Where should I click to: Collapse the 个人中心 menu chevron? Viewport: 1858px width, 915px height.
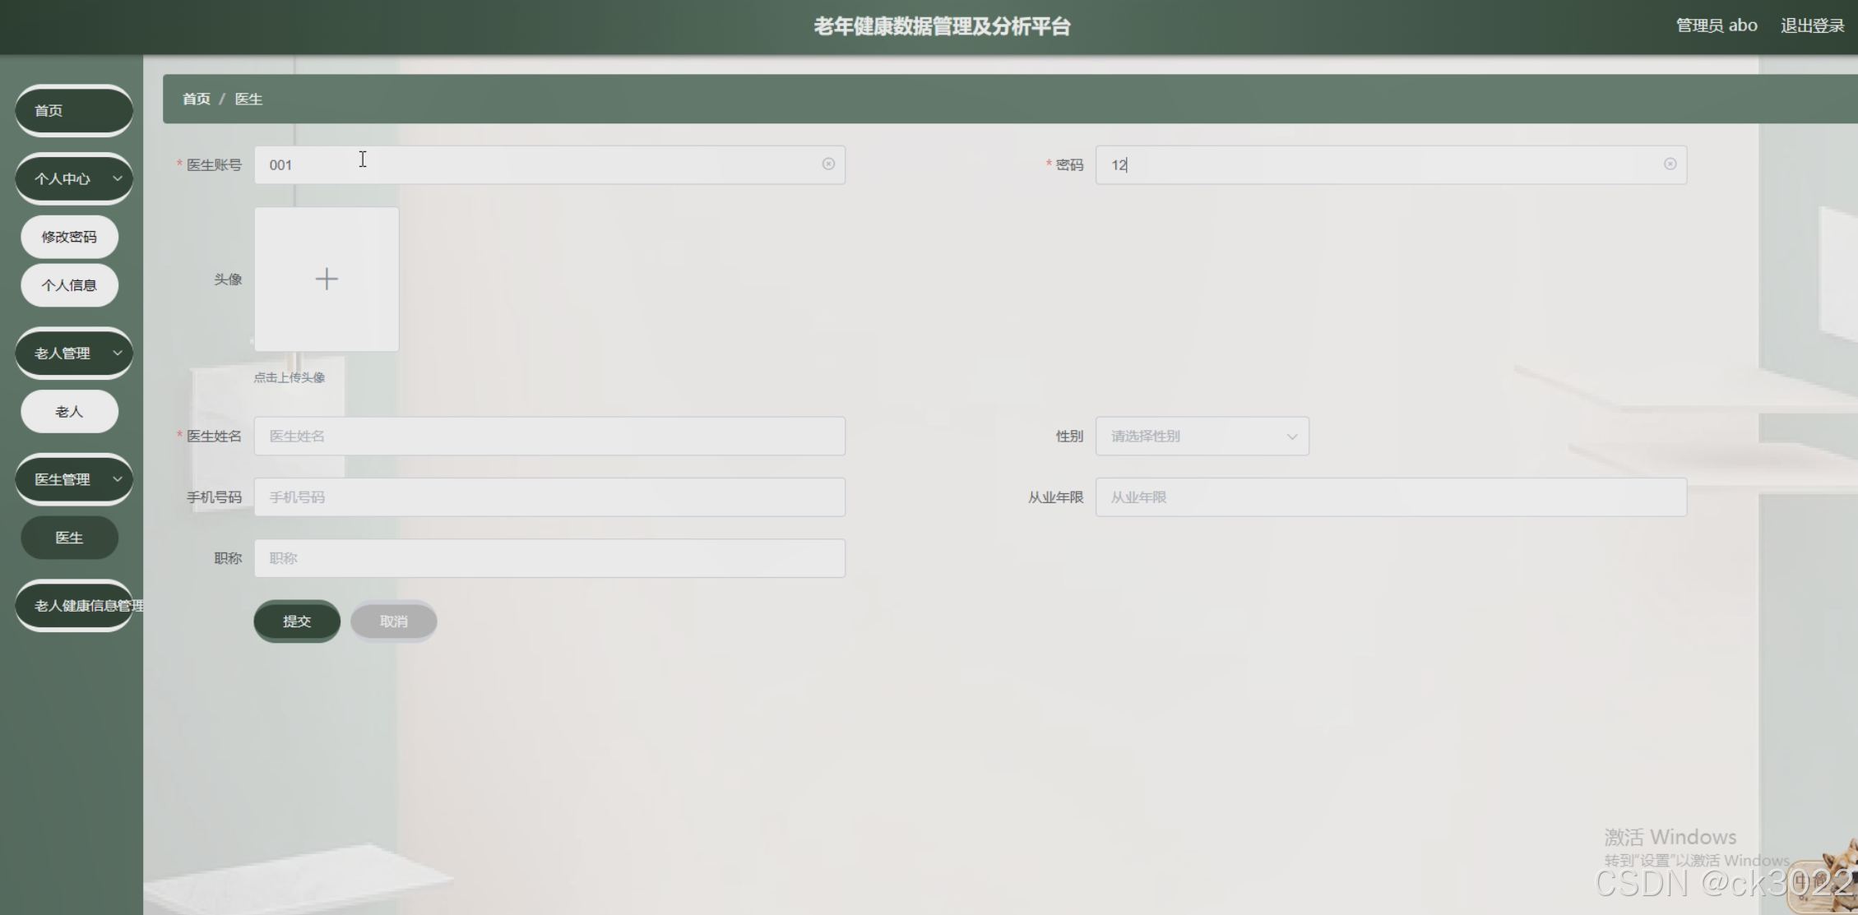coord(118,178)
